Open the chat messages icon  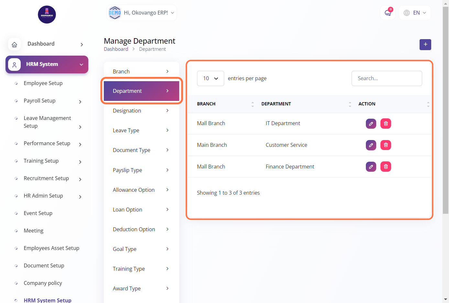click(x=388, y=13)
